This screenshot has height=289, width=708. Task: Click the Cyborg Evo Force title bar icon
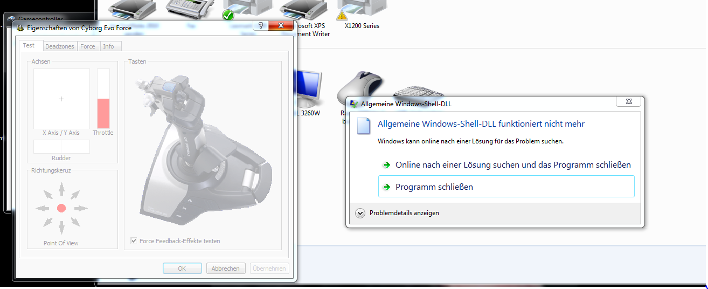pyautogui.click(x=20, y=28)
